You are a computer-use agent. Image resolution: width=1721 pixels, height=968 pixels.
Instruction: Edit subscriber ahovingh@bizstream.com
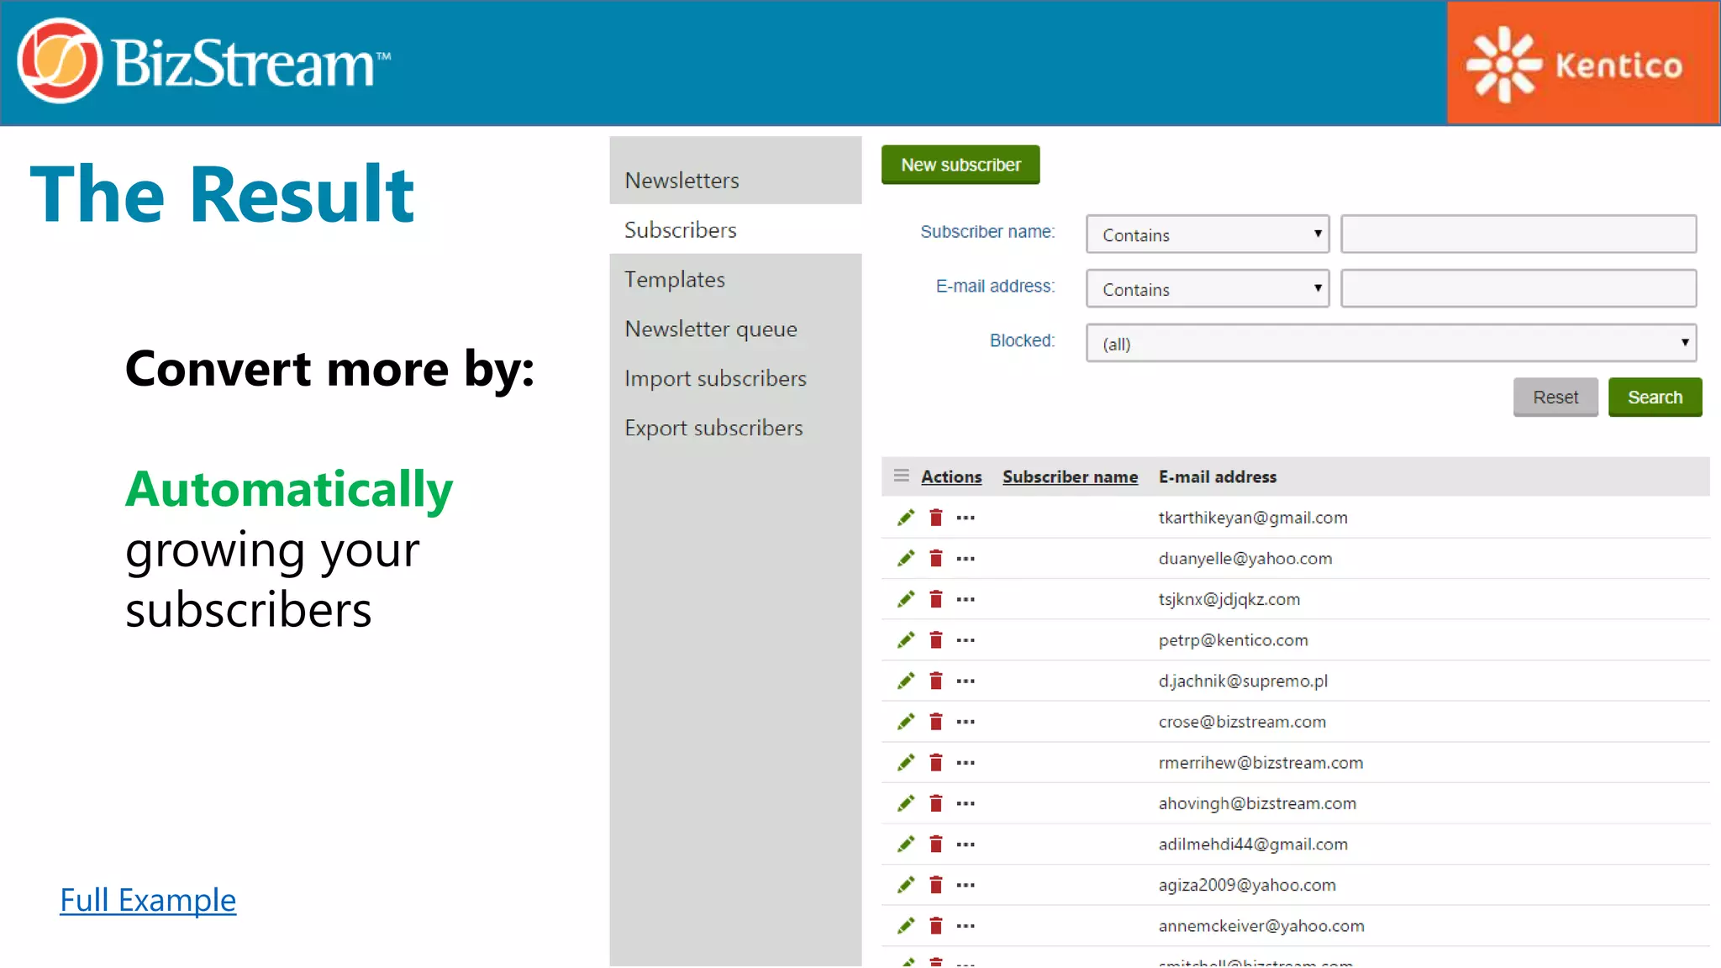click(905, 803)
